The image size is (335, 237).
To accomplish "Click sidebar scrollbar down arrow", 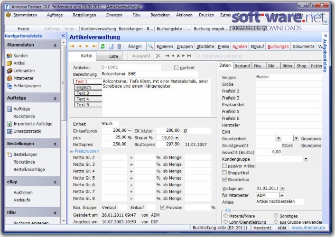I will click(x=64, y=221).
